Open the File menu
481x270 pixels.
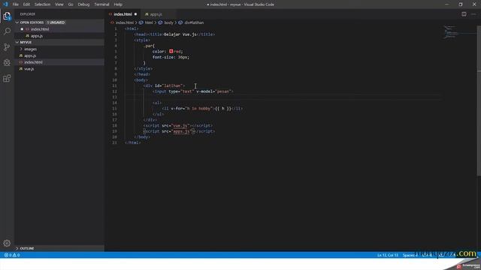click(x=15, y=4)
